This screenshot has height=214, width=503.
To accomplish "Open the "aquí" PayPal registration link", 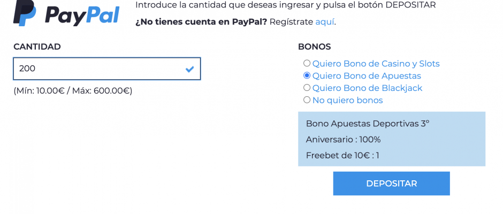I will click(325, 22).
